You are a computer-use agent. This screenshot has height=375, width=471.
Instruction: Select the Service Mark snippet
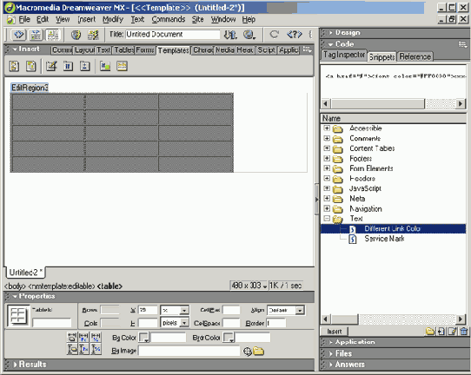(x=384, y=239)
